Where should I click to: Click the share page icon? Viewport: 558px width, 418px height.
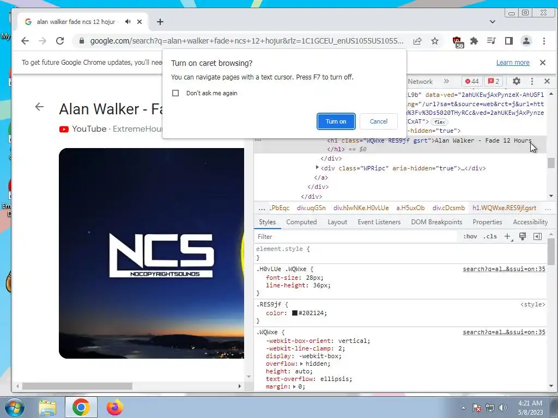click(x=417, y=41)
